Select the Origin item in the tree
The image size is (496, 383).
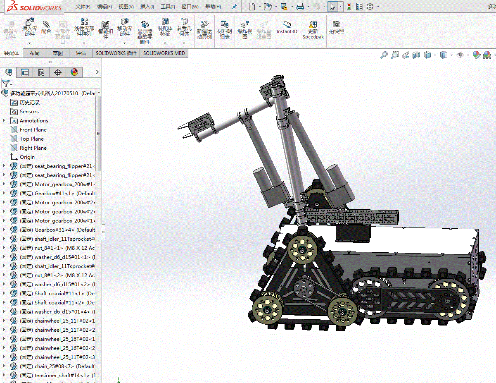(27, 157)
